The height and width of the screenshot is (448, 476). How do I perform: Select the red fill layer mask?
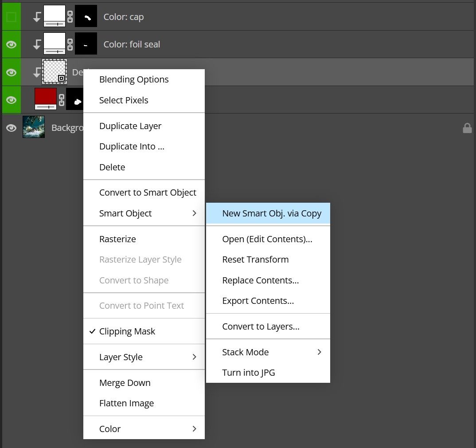[x=74, y=99]
